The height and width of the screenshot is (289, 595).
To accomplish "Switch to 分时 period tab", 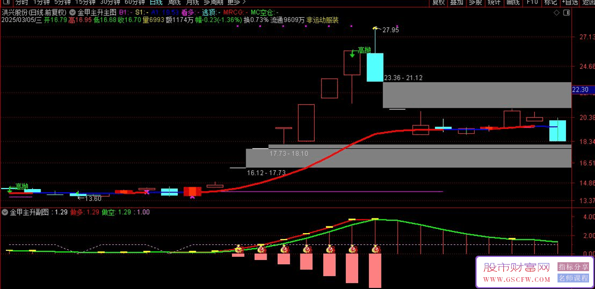I will click(x=21, y=2).
